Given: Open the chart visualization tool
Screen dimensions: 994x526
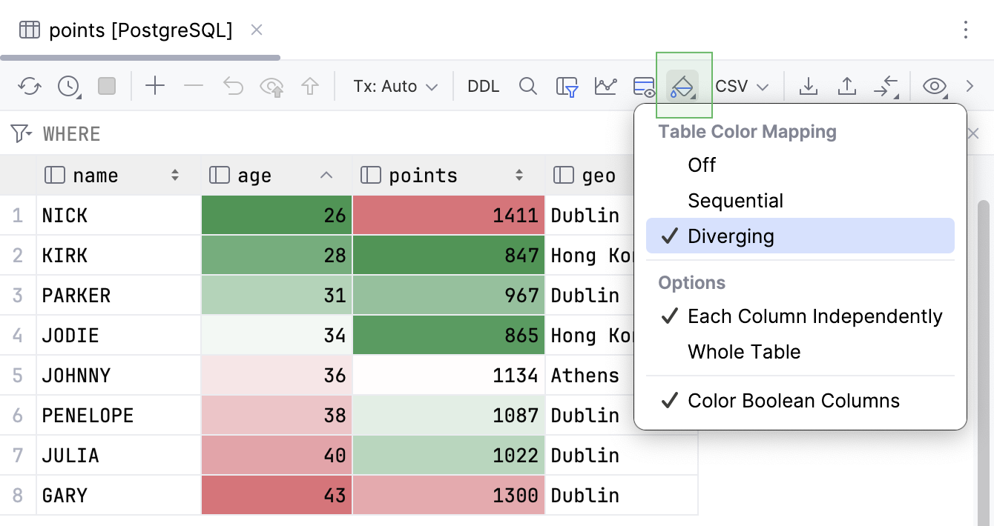Looking at the screenshot, I should (x=605, y=85).
